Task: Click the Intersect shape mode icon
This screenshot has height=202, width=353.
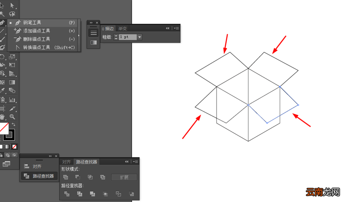Action: click(x=90, y=177)
